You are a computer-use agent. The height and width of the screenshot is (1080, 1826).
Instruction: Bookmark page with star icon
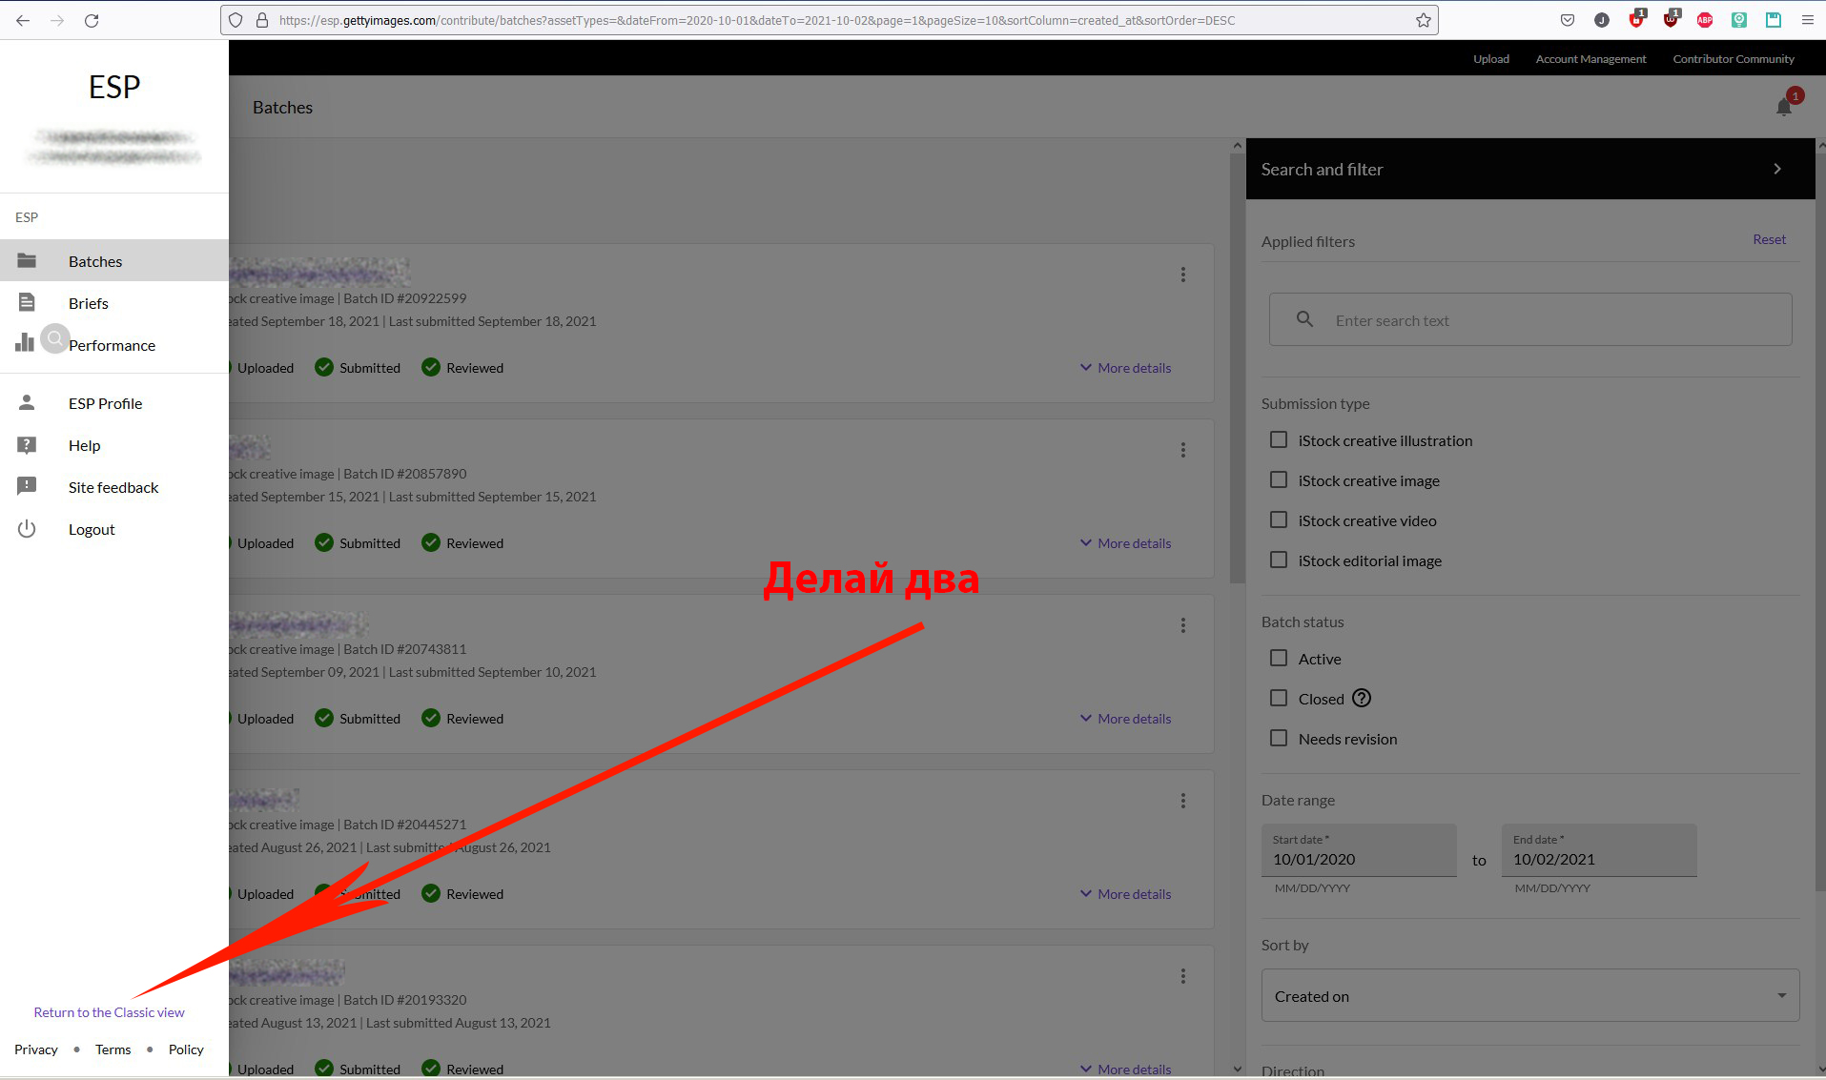1423,20
